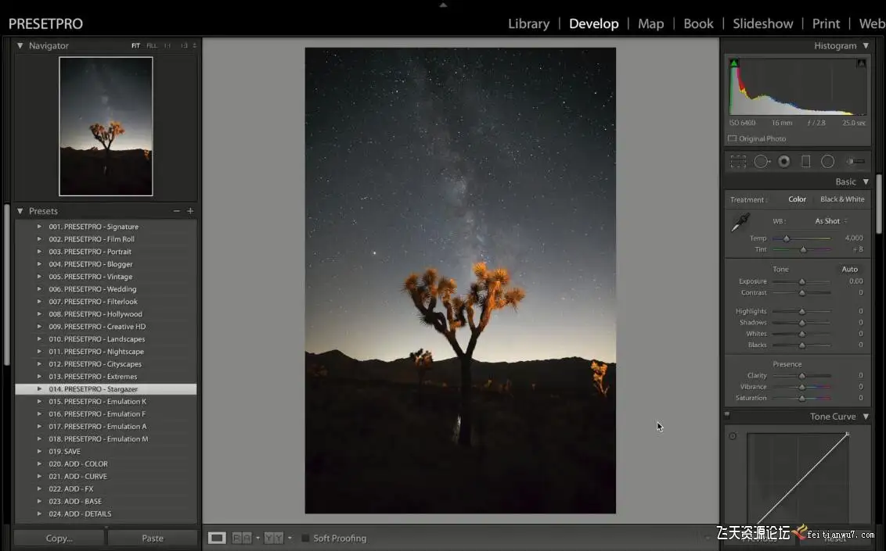The width and height of the screenshot is (886, 551).
Task: Set Navigator zoom to FIT
Action: click(135, 45)
